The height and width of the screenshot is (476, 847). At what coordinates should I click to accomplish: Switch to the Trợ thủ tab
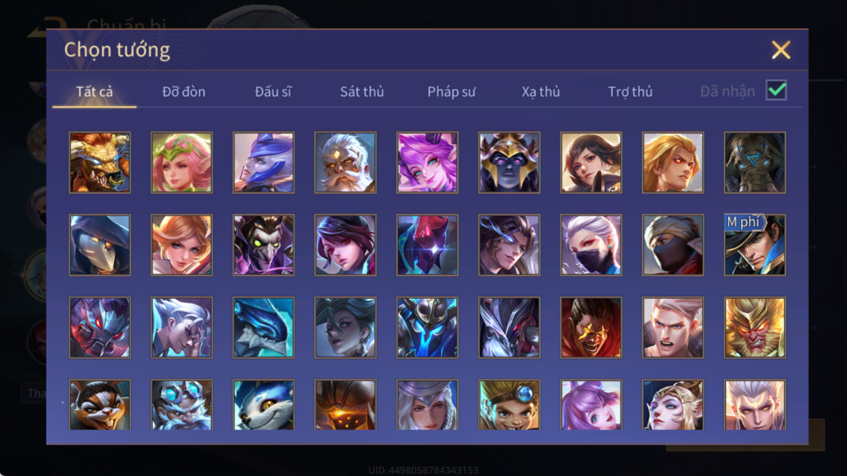[x=630, y=92]
